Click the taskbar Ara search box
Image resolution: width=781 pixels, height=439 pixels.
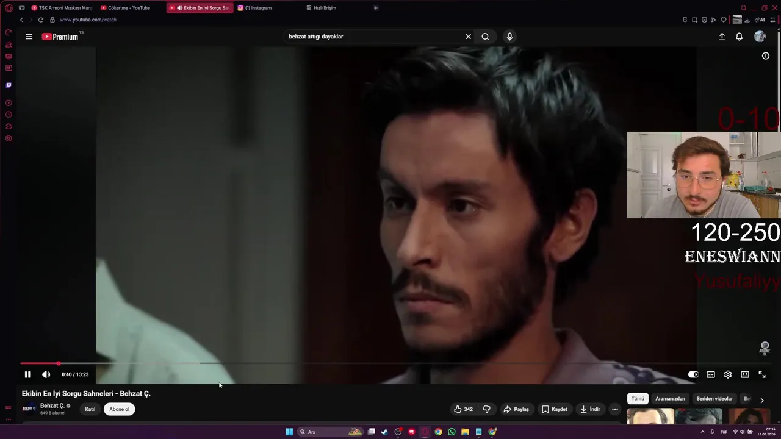(x=330, y=432)
